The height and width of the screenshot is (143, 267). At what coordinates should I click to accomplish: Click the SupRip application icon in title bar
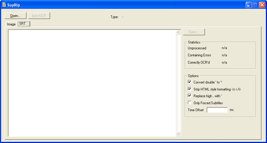(4, 5)
